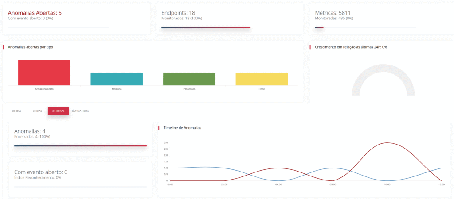This screenshot has height=199, width=454.
Task: Click the Anomalias: 4 heading
Action: tap(30, 131)
